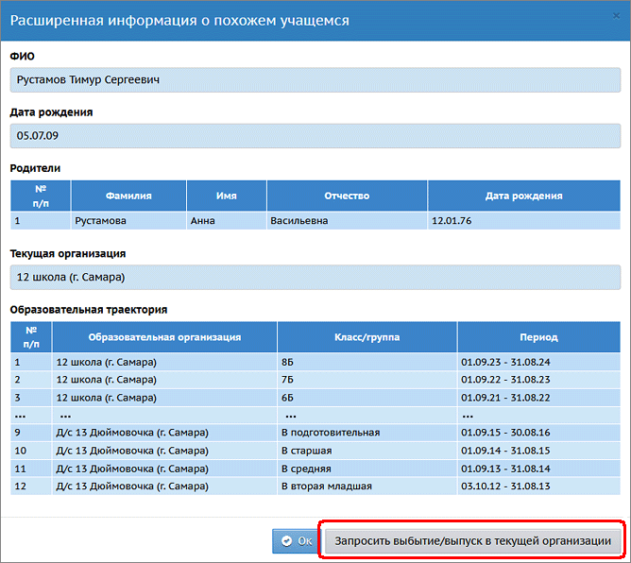Click the 'Класс/группа' column header
The image size is (631, 563).
pos(367,336)
